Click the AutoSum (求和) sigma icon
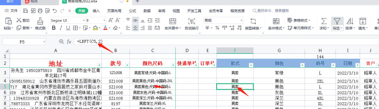The image size is (379, 109). 324,21
